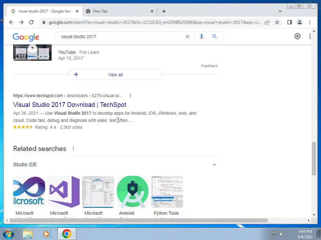The image size is (321, 240).
Task: Close the visual studio 2017 search tab
Action: point(77,11)
